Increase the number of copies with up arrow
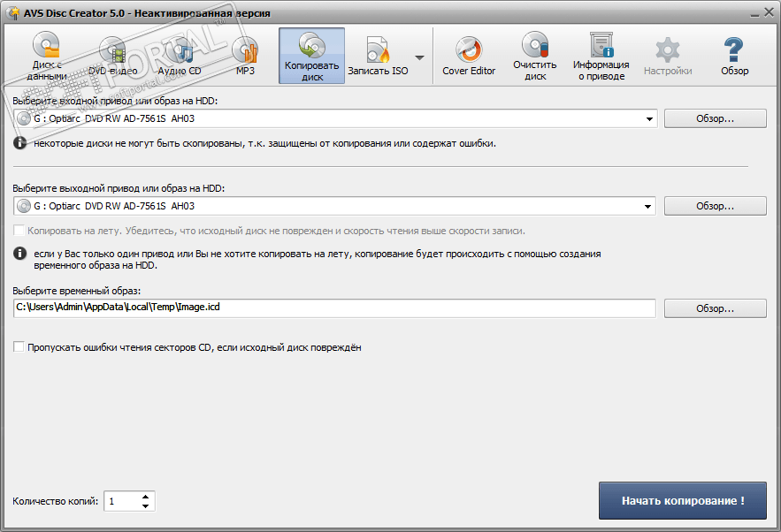The image size is (781, 532). click(x=145, y=497)
